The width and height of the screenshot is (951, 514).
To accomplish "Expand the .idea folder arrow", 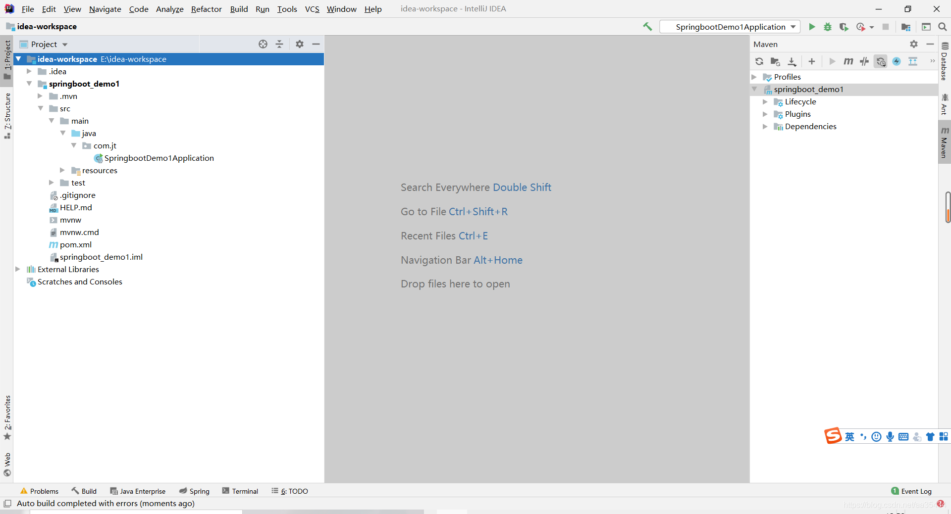I will pyautogui.click(x=29, y=71).
